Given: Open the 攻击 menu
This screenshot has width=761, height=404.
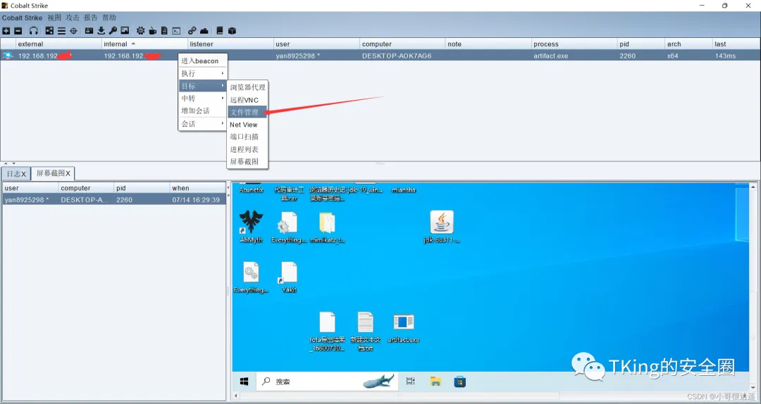Looking at the screenshot, I should pos(73,18).
